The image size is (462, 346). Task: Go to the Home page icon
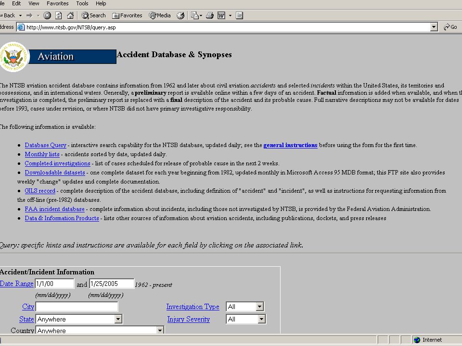tap(70, 15)
